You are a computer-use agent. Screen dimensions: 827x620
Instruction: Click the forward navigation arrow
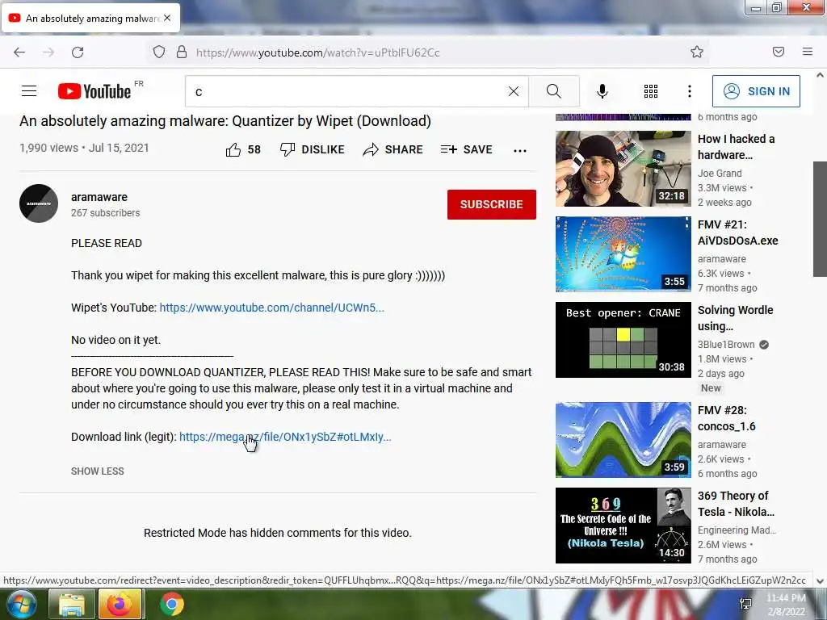(x=48, y=52)
